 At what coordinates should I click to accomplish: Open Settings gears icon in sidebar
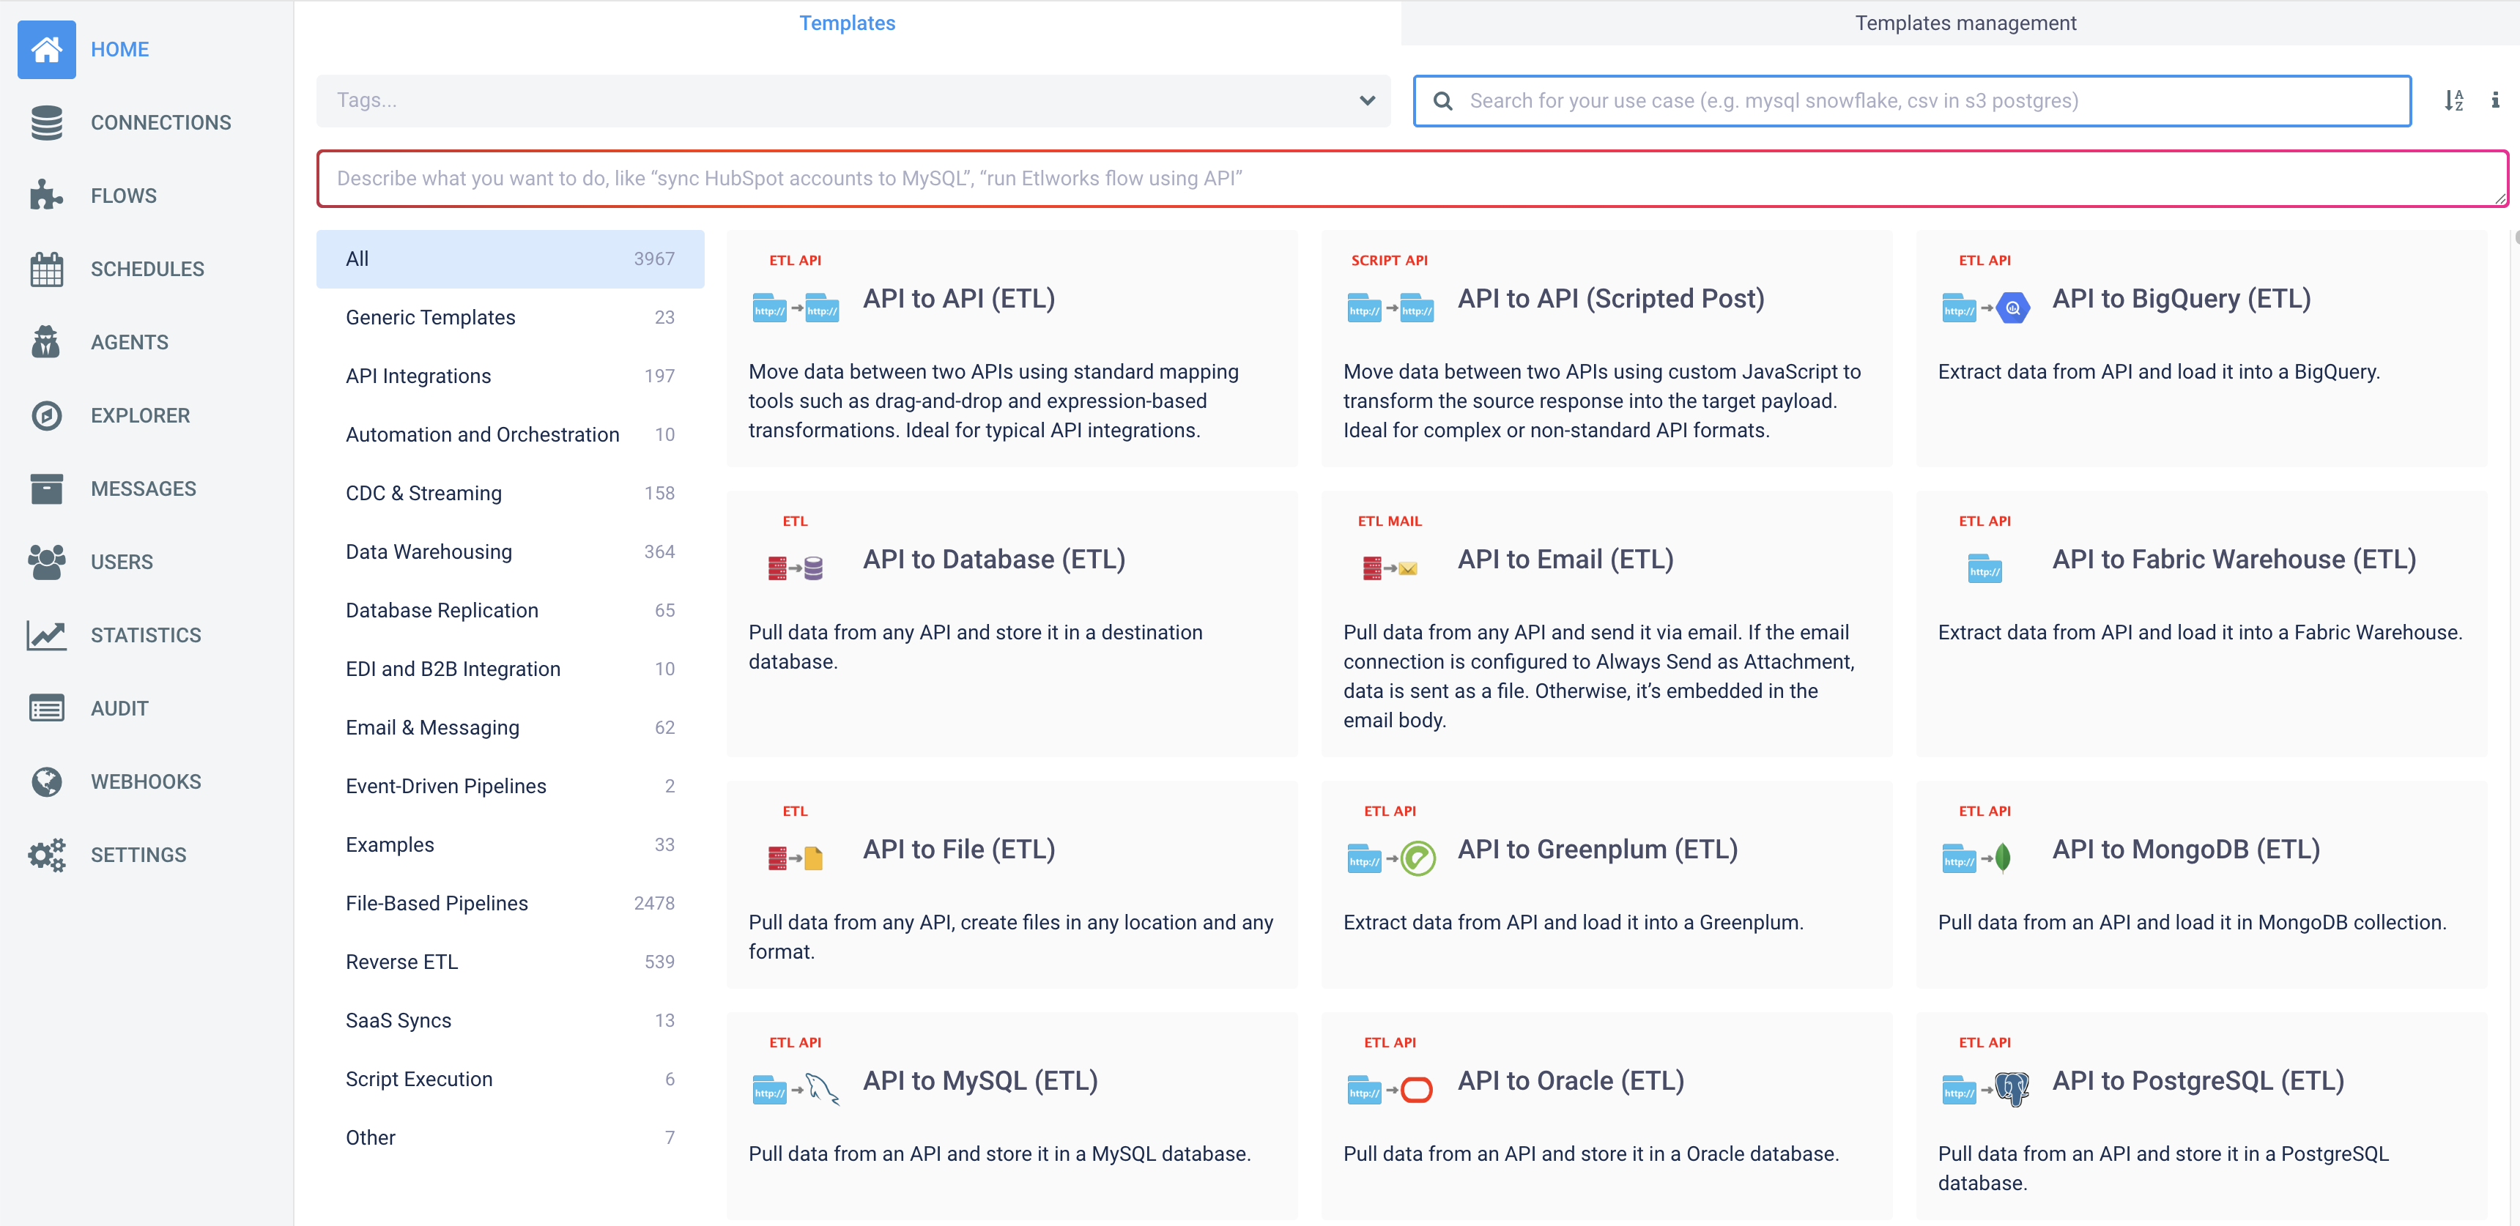(x=46, y=855)
